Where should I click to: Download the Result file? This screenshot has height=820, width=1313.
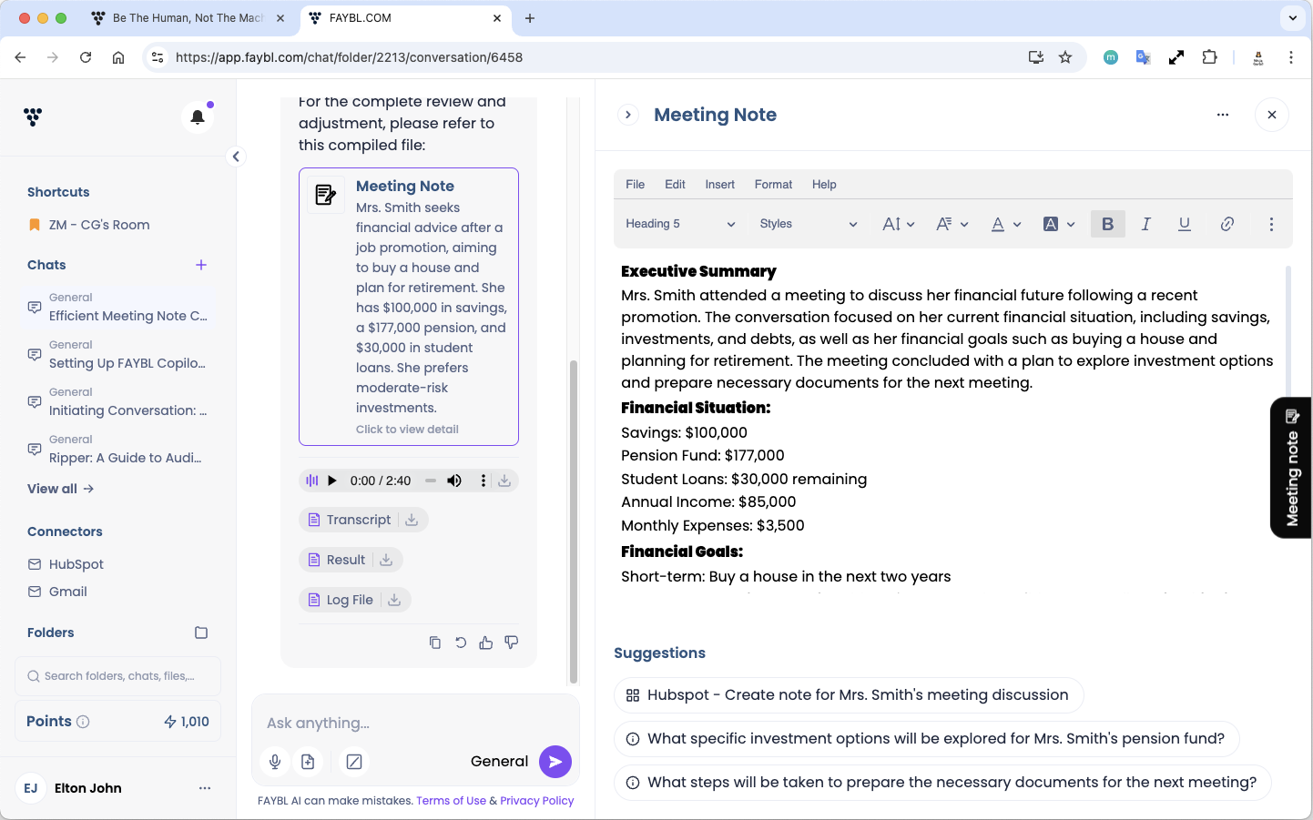[x=386, y=560]
